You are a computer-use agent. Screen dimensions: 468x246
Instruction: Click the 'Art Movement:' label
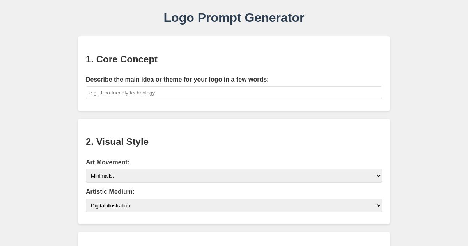pyautogui.click(x=108, y=162)
